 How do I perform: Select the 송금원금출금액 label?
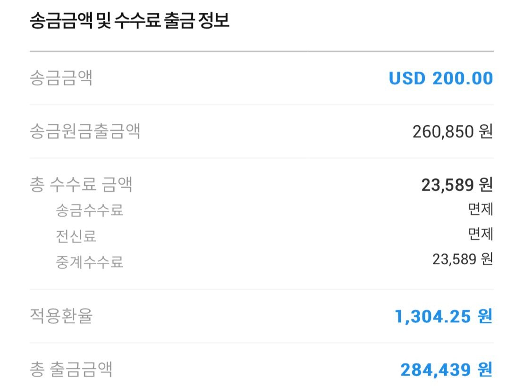85,131
